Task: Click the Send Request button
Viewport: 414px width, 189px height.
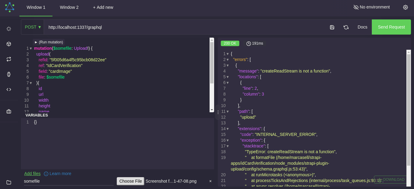Action: (x=391, y=27)
